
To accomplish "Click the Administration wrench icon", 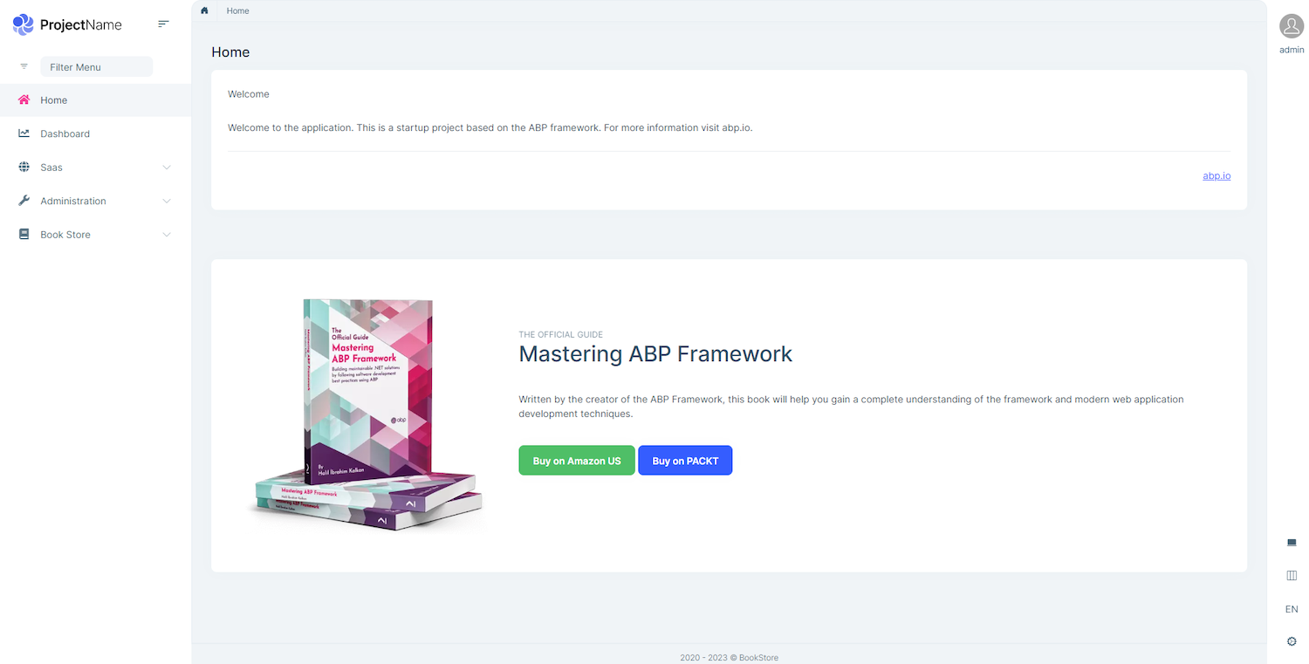I will point(24,201).
